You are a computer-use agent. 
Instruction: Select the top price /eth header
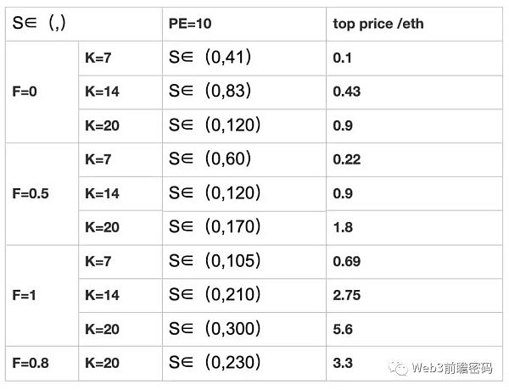point(378,24)
